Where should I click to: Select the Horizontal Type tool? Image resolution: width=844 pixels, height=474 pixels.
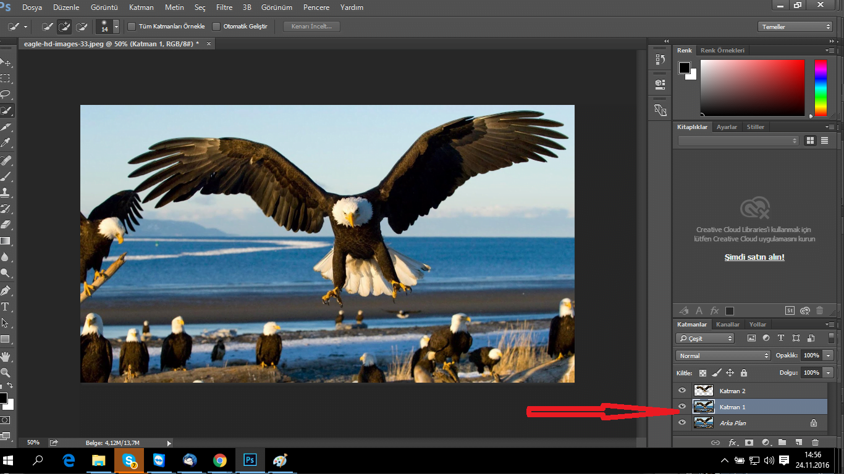click(6, 307)
